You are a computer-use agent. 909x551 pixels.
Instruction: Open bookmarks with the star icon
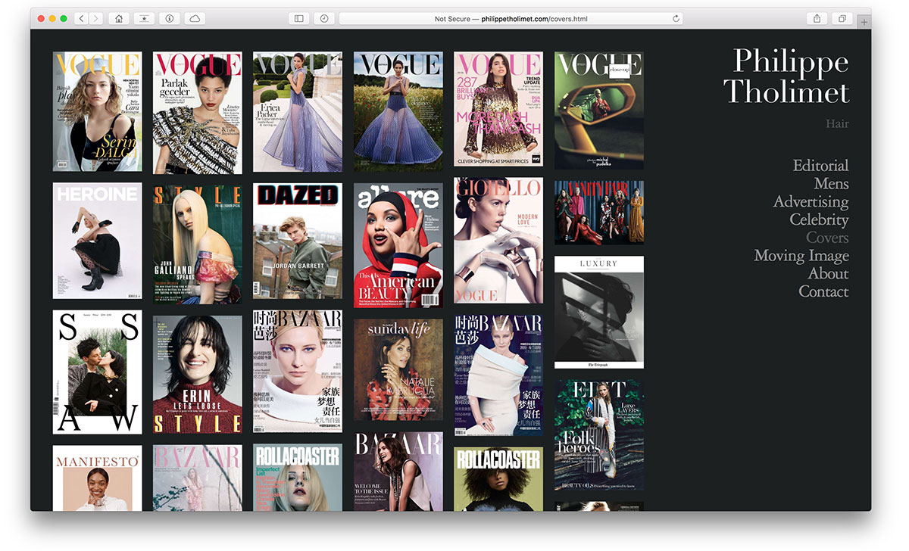(144, 18)
